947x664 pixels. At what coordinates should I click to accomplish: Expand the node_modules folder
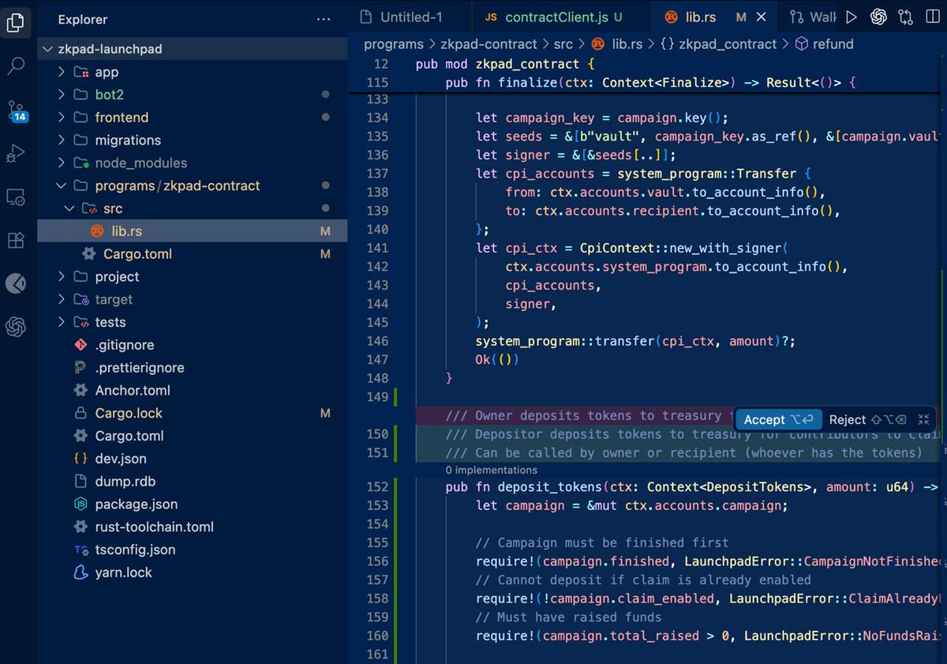[x=193, y=163]
